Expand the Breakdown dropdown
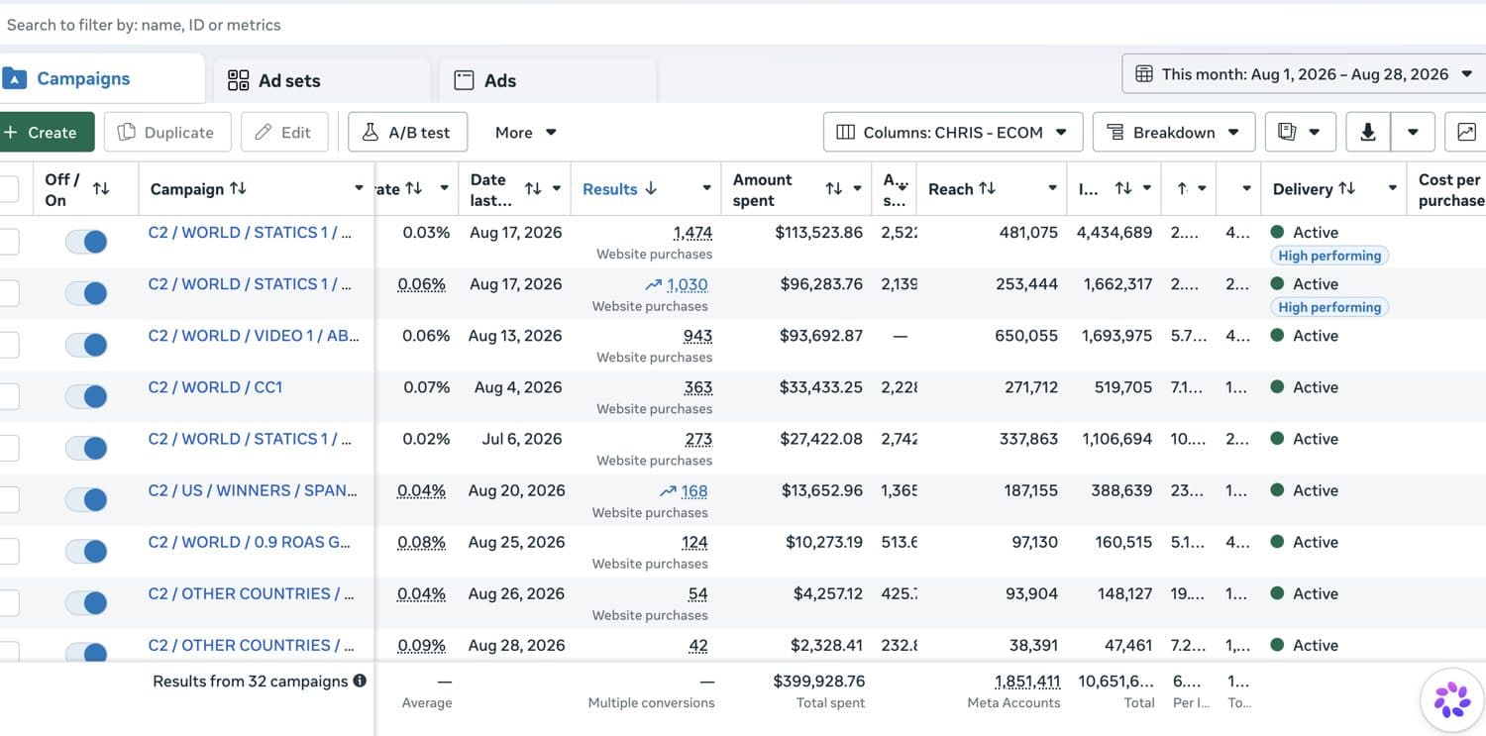Screen dimensions: 1486x736 1174,132
